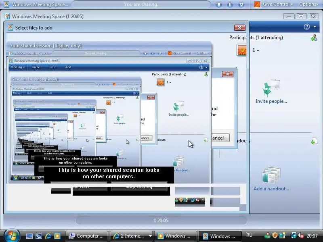Click the invite person icon beside Participants
This screenshot has width=323, height=242.
pos(314,38)
